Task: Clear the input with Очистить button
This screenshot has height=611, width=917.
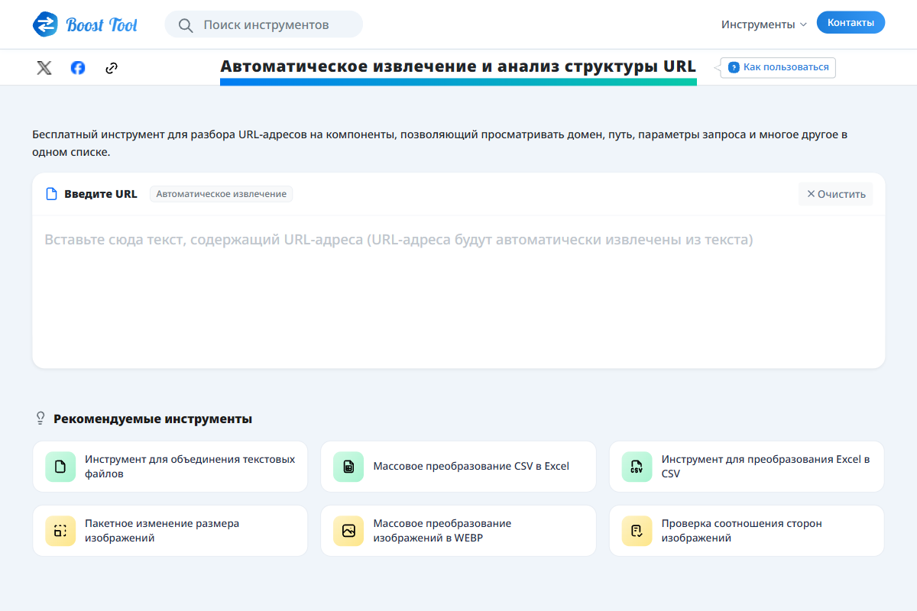Action: click(x=836, y=194)
